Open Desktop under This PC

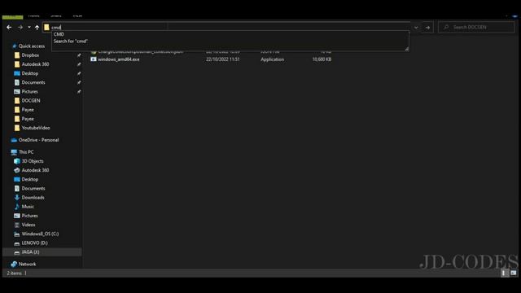pos(29,179)
